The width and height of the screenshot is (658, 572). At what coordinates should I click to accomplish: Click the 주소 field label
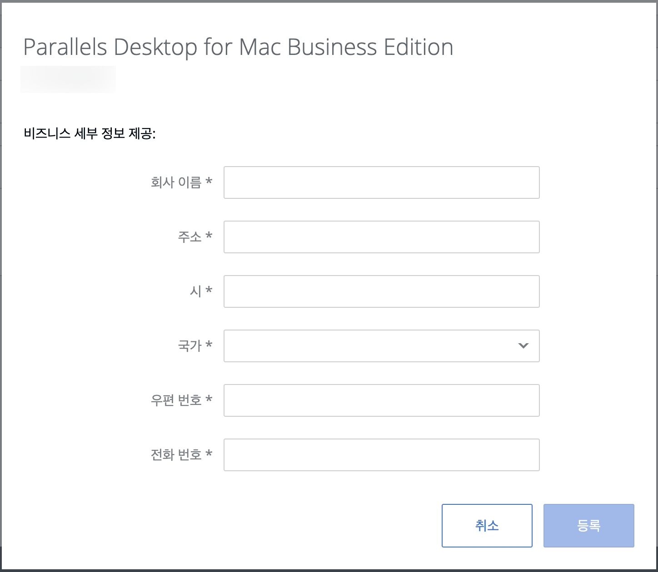tap(189, 237)
